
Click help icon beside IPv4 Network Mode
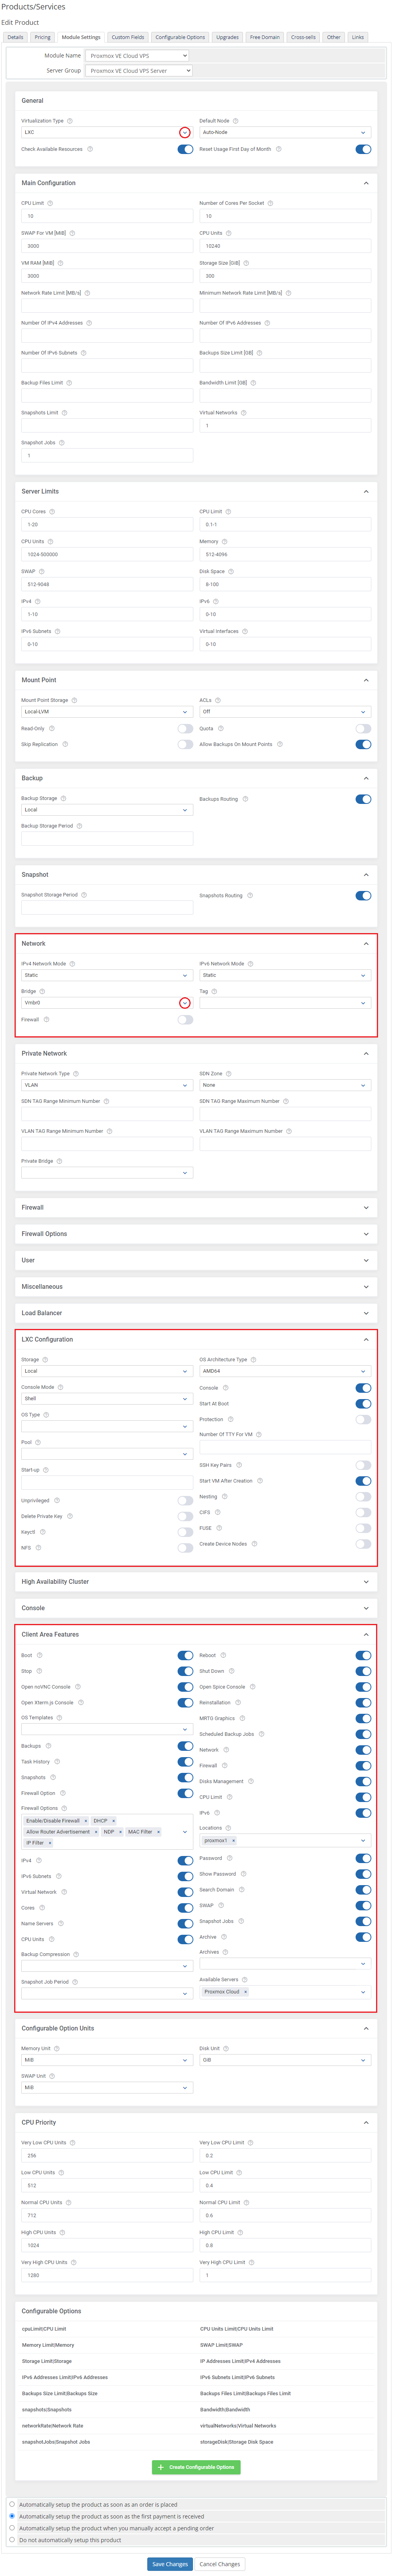click(72, 964)
